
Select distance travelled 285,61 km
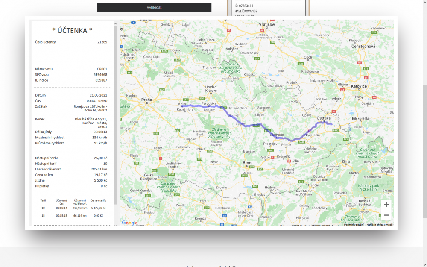coord(99,169)
